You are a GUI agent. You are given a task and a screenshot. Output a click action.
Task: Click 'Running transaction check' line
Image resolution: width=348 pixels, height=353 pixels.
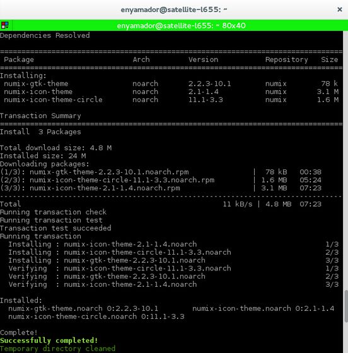click(53, 212)
